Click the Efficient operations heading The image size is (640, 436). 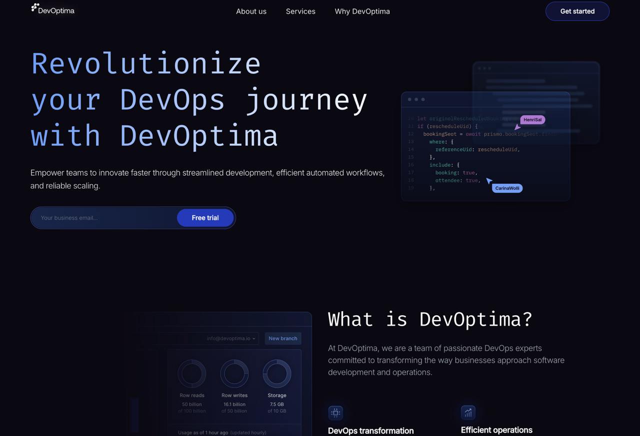point(496,430)
